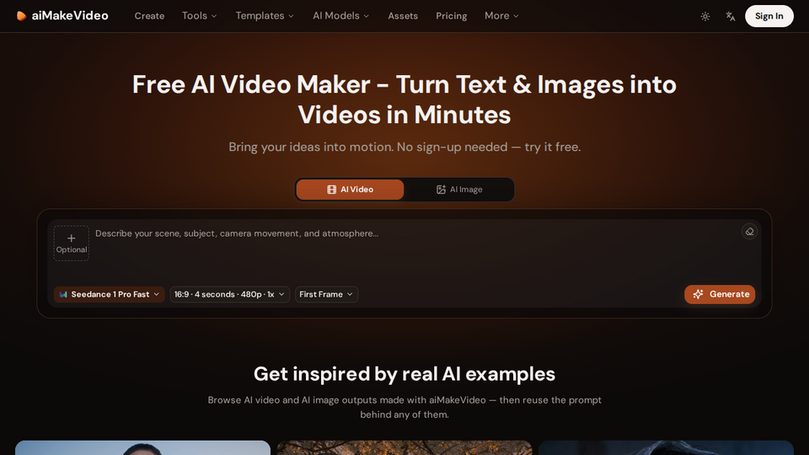809x455 pixels.
Task: Click the aiMakeVideo logo
Action: click(x=62, y=16)
